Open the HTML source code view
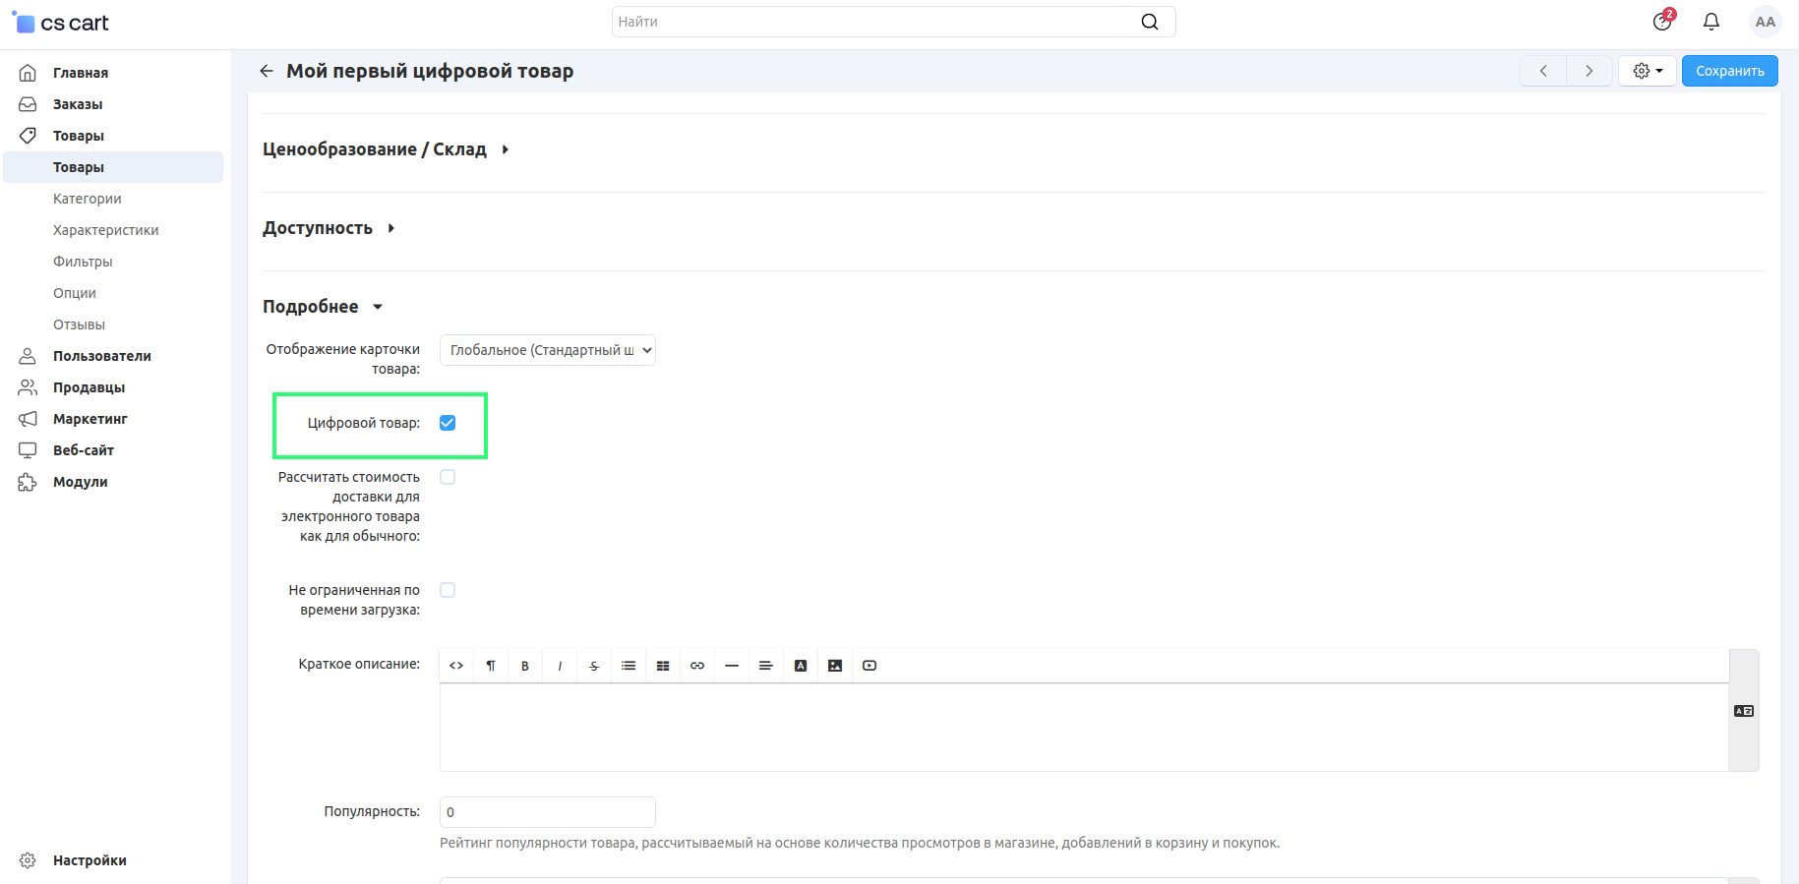 pos(456,666)
